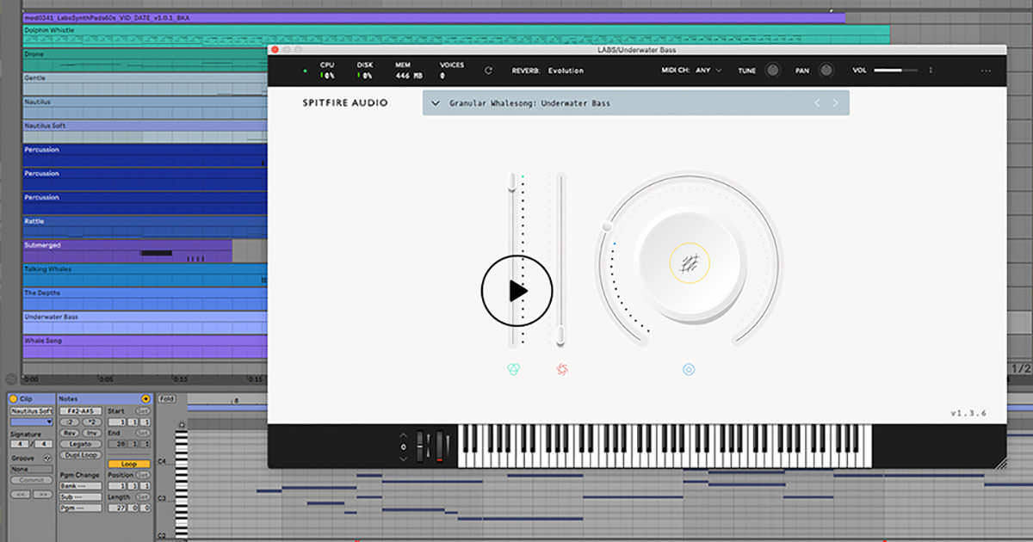Click the next groove arrow button
The width and height of the screenshot is (1033, 542).
[41, 495]
